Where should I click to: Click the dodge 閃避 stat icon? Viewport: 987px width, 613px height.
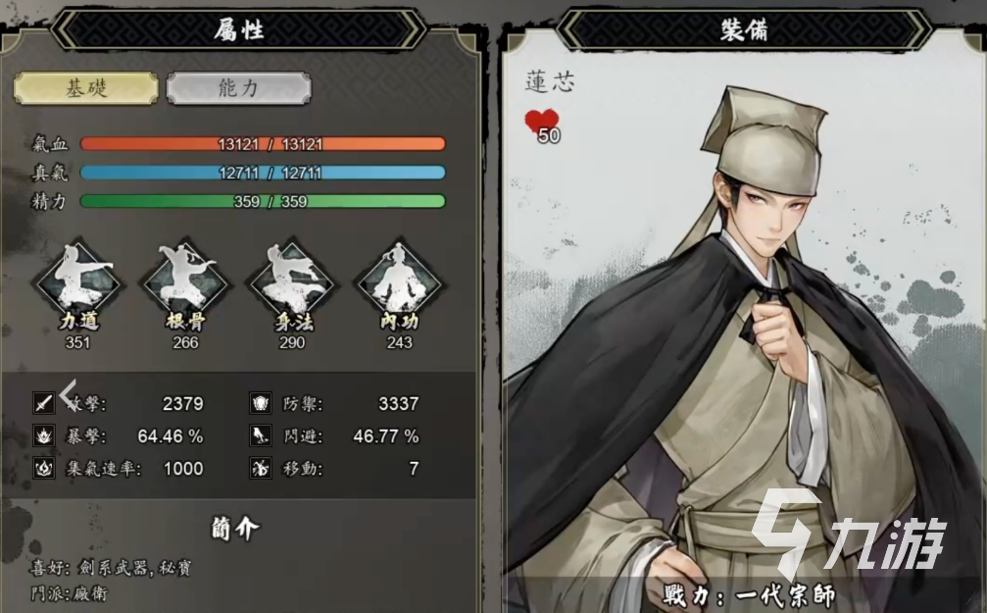tap(261, 435)
